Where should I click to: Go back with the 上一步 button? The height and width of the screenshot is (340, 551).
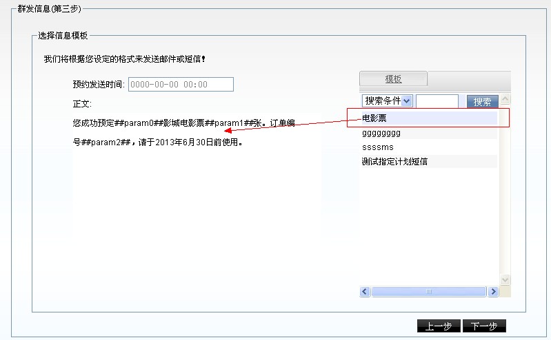(x=439, y=326)
